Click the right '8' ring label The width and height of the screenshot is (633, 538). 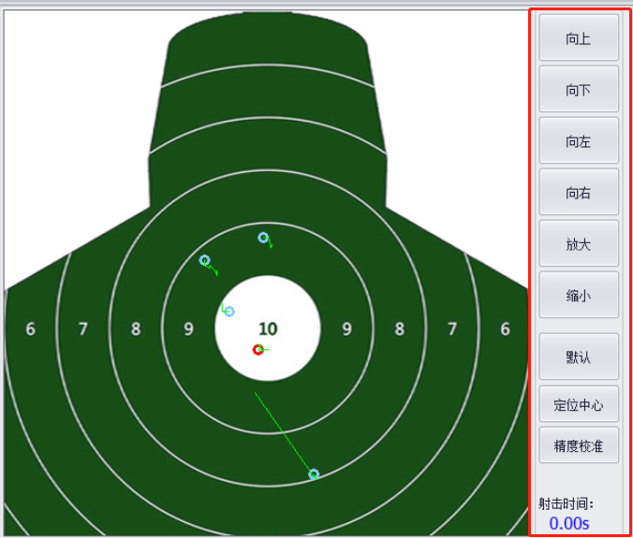(400, 329)
